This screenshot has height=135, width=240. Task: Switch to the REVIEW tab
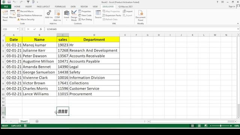[x=84, y=7]
